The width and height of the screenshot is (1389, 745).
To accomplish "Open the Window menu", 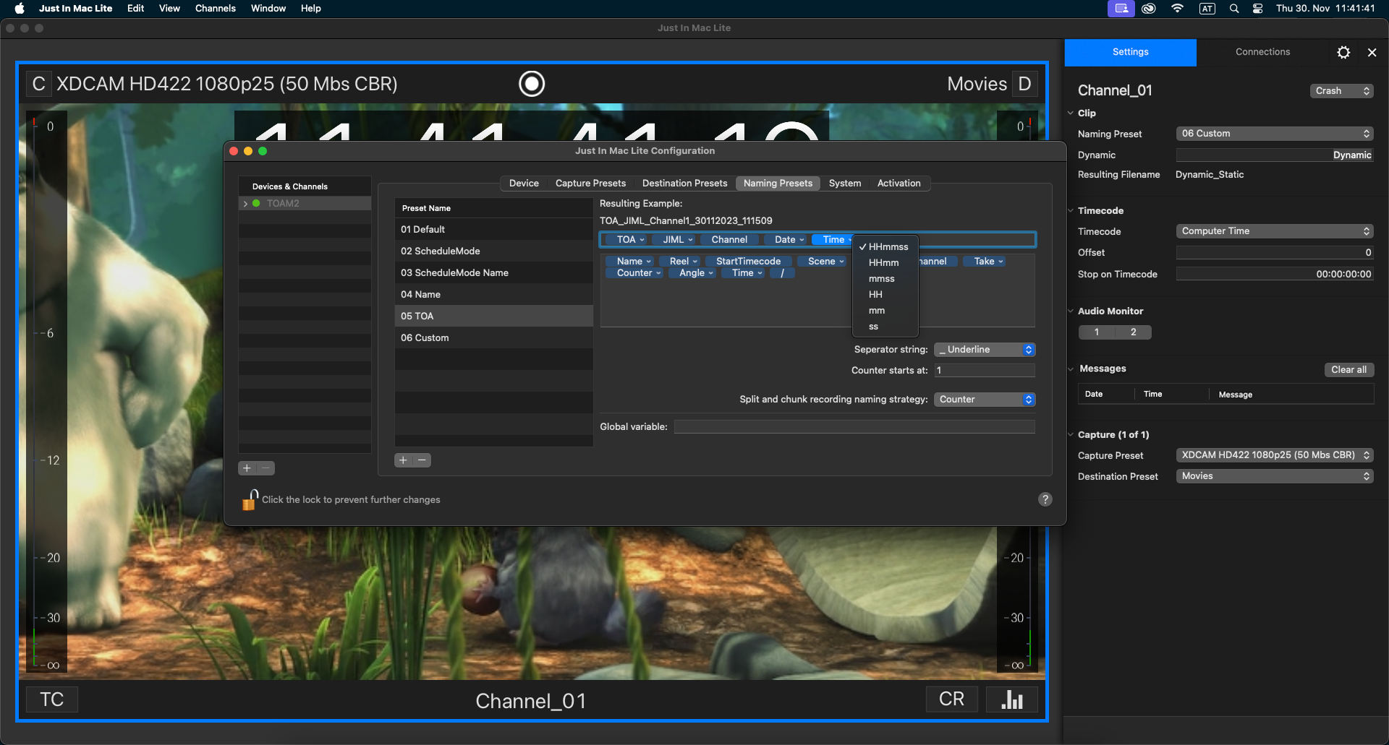I will coord(268,9).
